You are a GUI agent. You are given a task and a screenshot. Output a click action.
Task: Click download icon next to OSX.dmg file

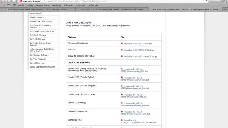pyautogui.click(x=122, y=50)
